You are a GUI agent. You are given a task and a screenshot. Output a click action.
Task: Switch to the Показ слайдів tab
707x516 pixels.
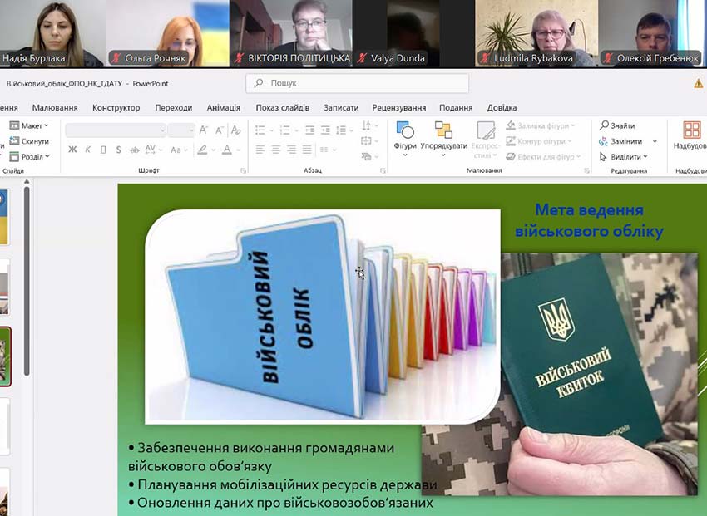coord(282,108)
